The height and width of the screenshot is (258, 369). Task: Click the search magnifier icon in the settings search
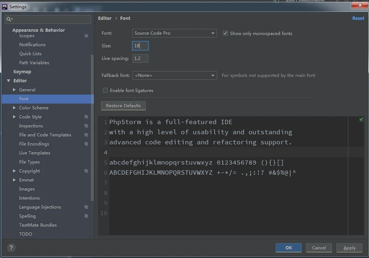[9, 19]
